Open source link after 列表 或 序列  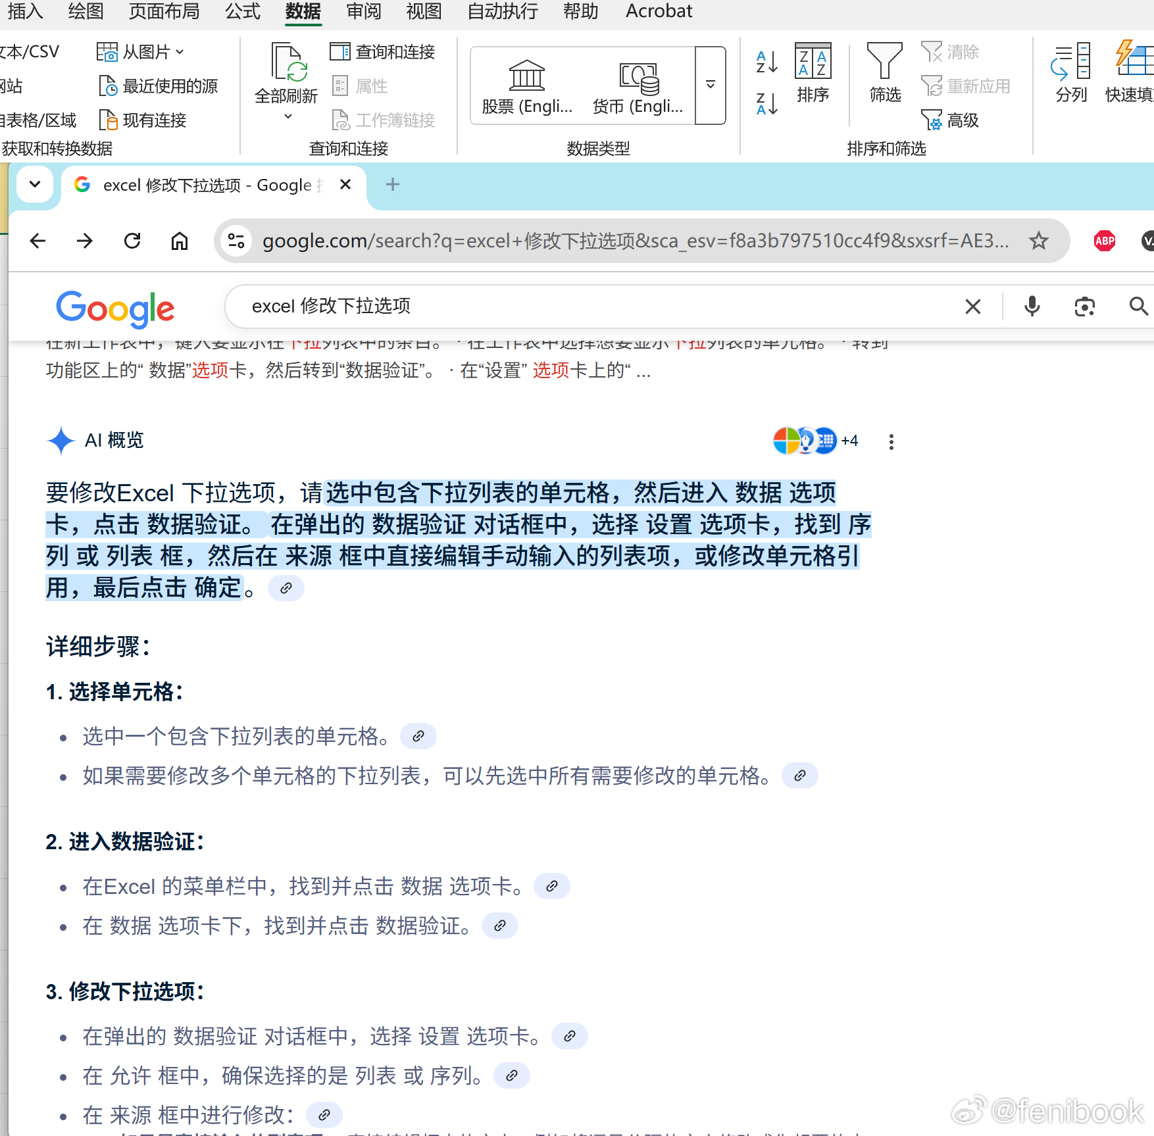tap(512, 1076)
